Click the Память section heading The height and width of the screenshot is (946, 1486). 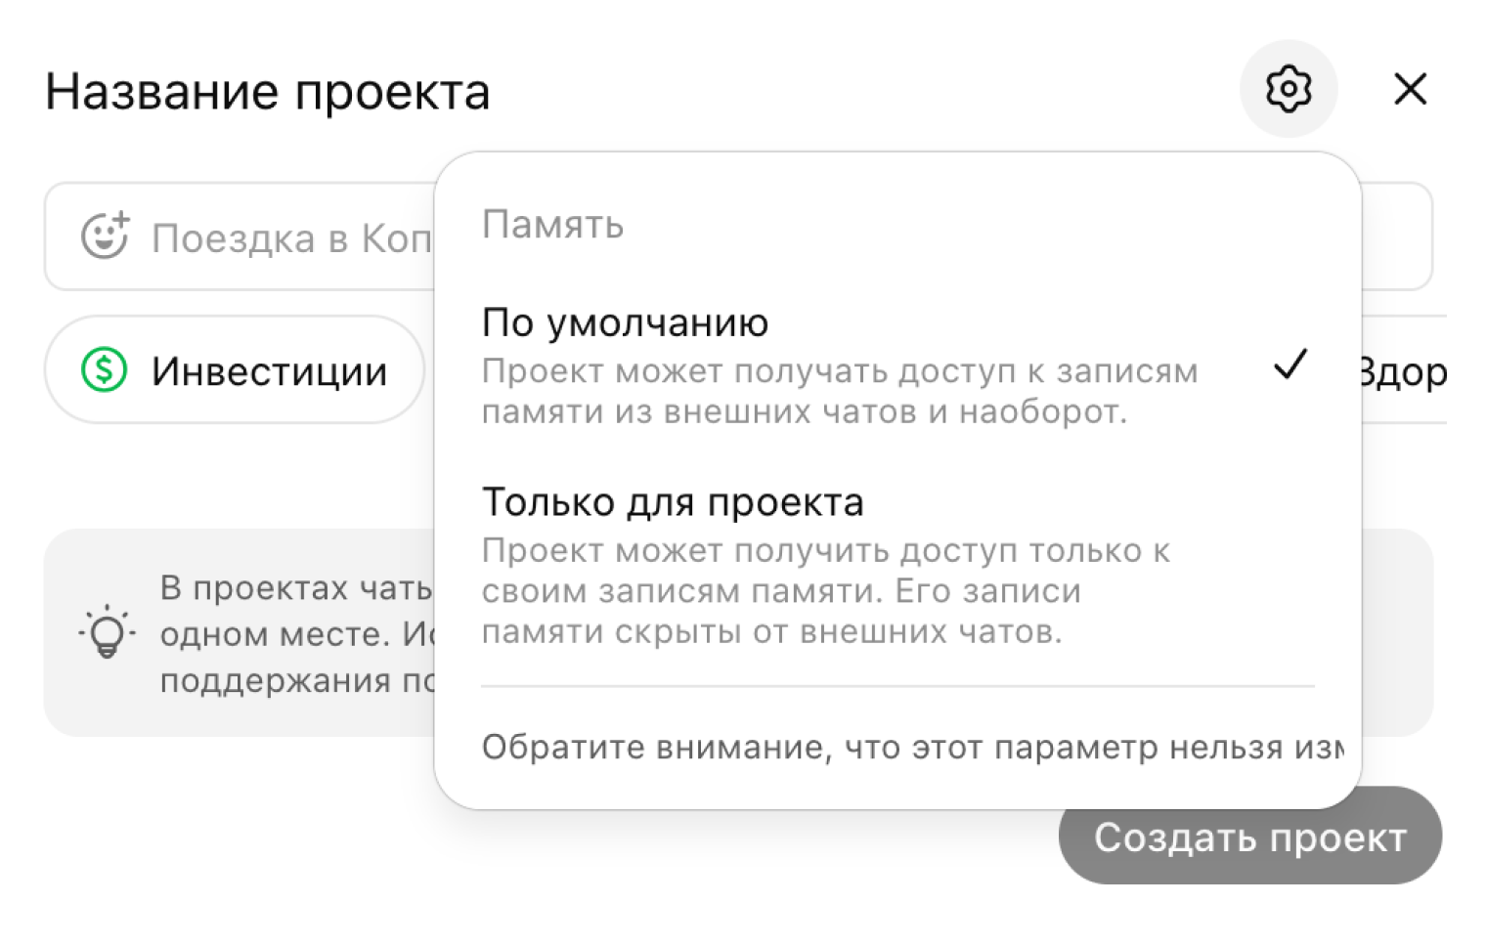click(552, 225)
